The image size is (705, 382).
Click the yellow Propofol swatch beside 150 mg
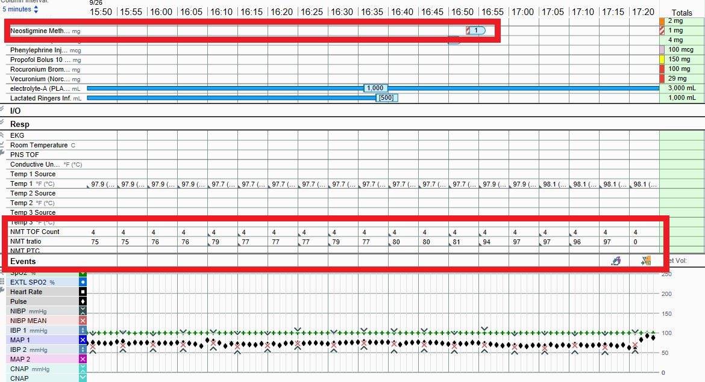click(x=662, y=59)
